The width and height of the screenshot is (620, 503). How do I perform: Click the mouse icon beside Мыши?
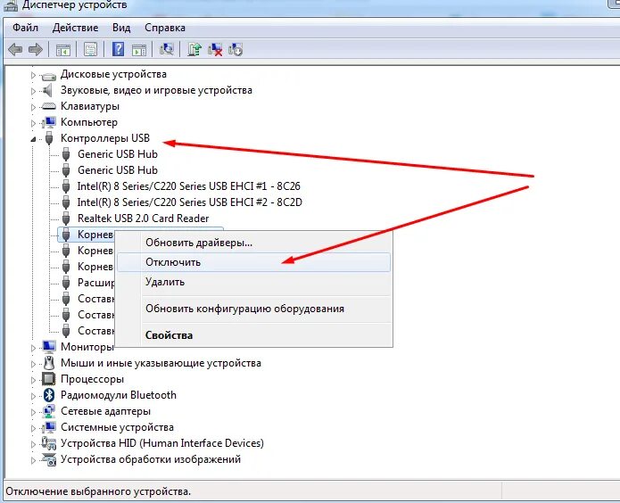tap(49, 363)
